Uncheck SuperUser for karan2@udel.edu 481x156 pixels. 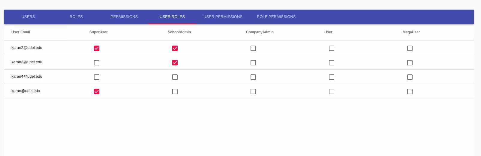pyautogui.click(x=97, y=48)
